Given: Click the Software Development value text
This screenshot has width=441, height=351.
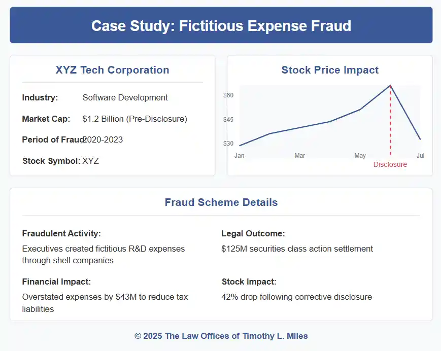Looking at the screenshot, I should click(125, 97).
